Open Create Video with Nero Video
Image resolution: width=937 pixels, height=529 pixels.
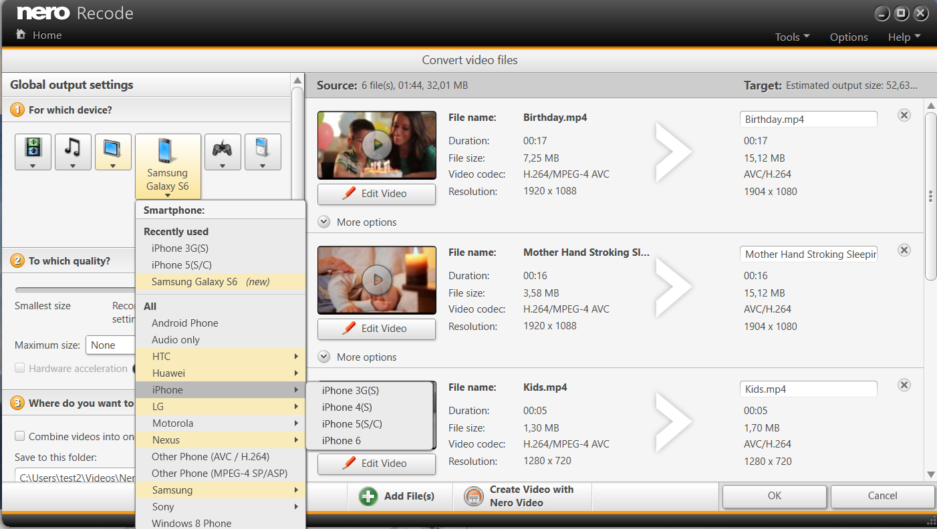pyautogui.click(x=519, y=496)
